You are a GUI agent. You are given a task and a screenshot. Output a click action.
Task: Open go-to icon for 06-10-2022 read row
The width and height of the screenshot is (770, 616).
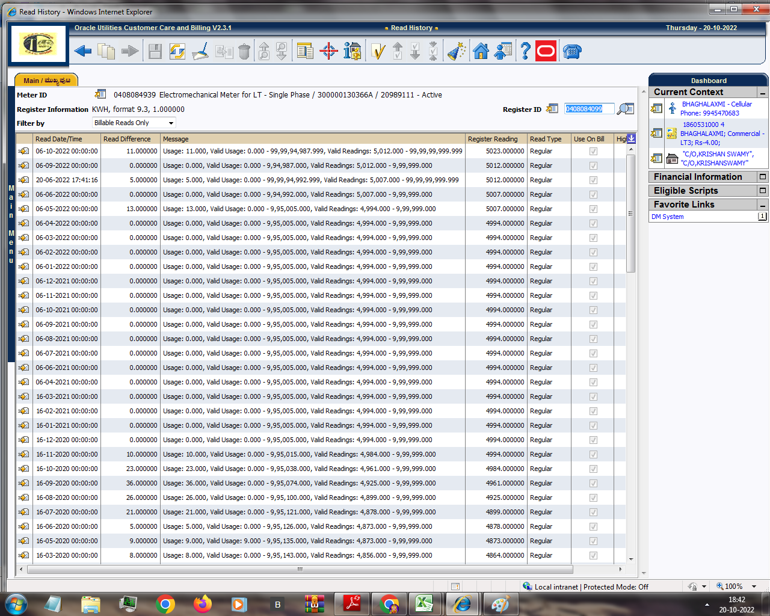click(24, 151)
